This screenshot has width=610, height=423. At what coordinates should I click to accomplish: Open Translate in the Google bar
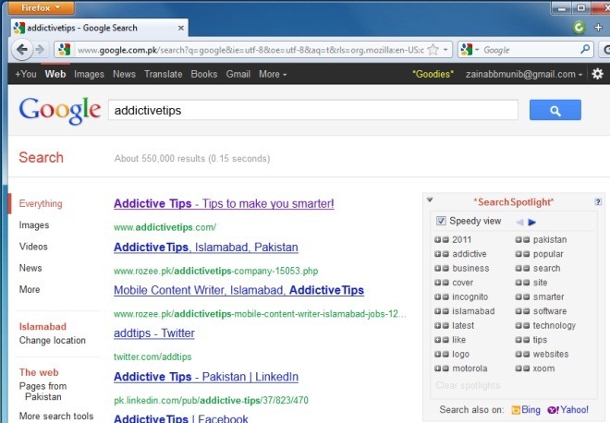[x=163, y=74]
